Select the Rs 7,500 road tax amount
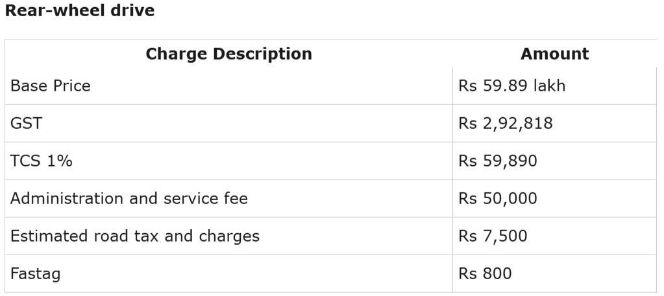Screen dimensions: 664x296 [493, 236]
